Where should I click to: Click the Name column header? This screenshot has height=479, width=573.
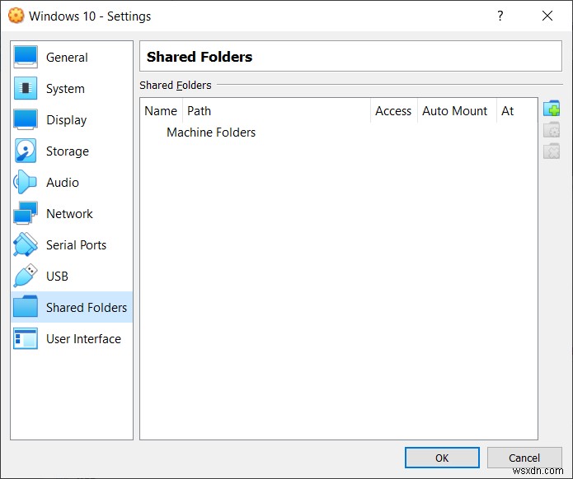click(161, 111)
